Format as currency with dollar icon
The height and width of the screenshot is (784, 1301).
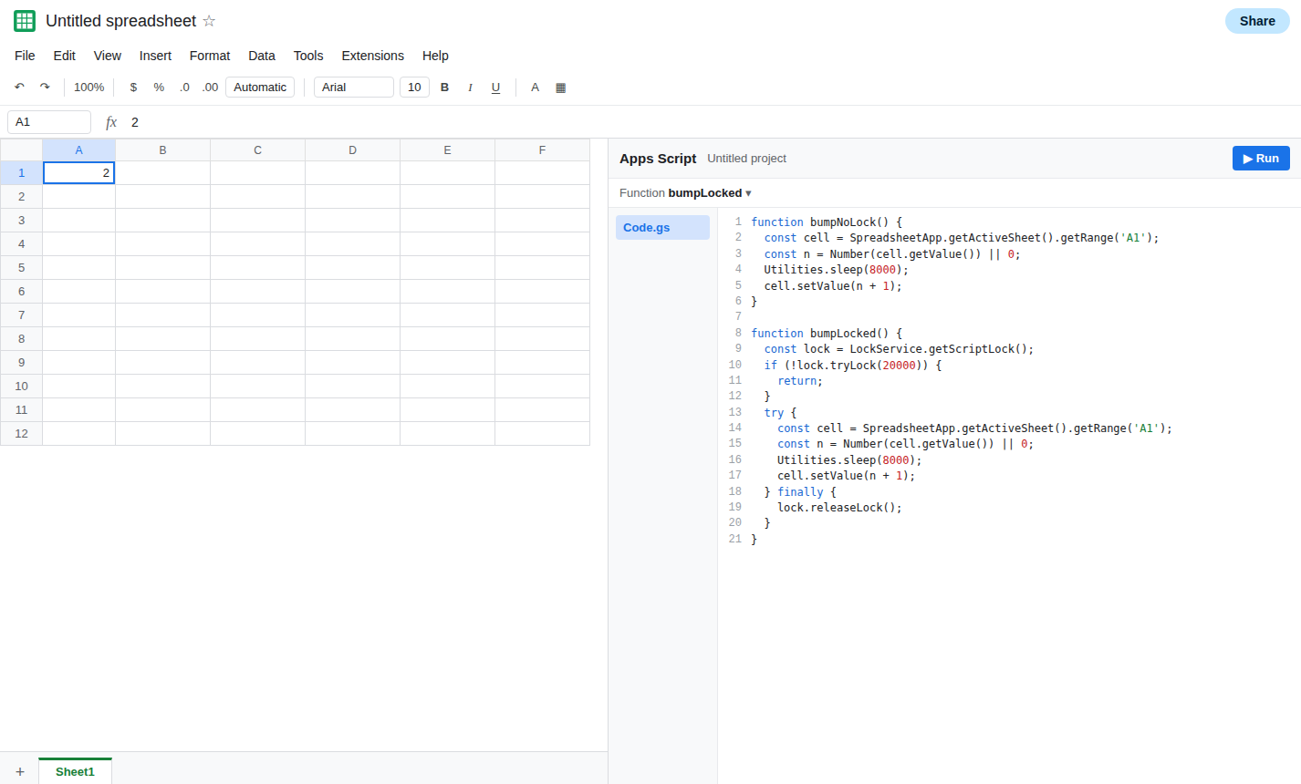point(133,88)
